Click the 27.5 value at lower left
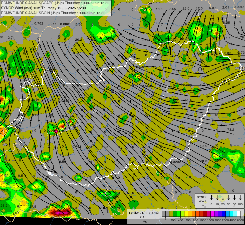The image size is (245, 225). click(x=33, y=206)
